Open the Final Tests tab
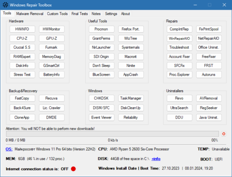232x177 pixels. (80, 14)
